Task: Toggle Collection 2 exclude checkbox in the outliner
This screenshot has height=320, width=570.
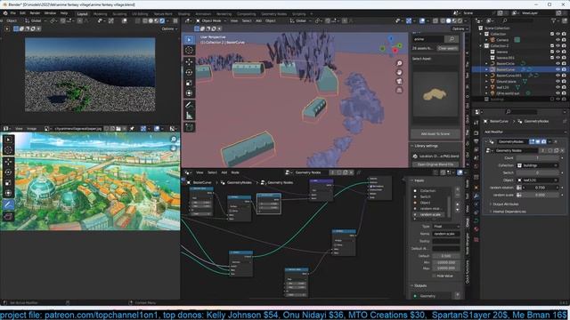Action: (x=552, y=45)
